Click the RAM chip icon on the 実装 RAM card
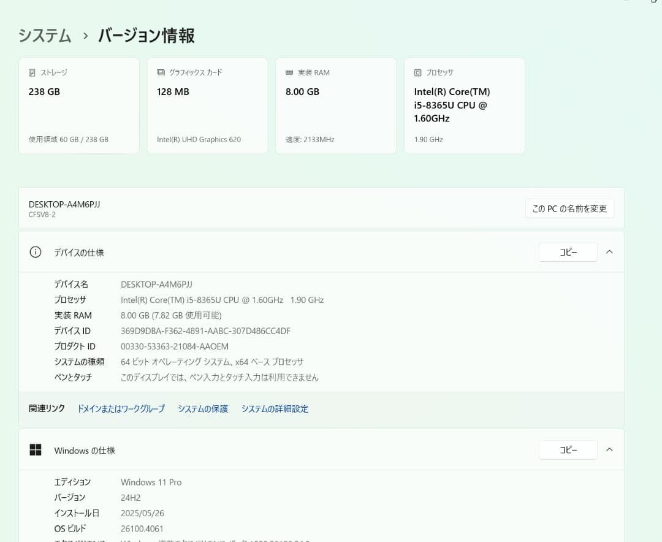The image size is (662, 542). 289,72
